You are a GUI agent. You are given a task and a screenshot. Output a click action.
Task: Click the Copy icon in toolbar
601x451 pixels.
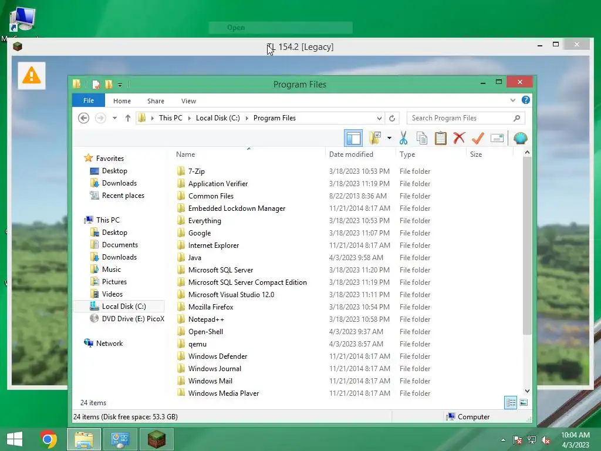[421, 138]
